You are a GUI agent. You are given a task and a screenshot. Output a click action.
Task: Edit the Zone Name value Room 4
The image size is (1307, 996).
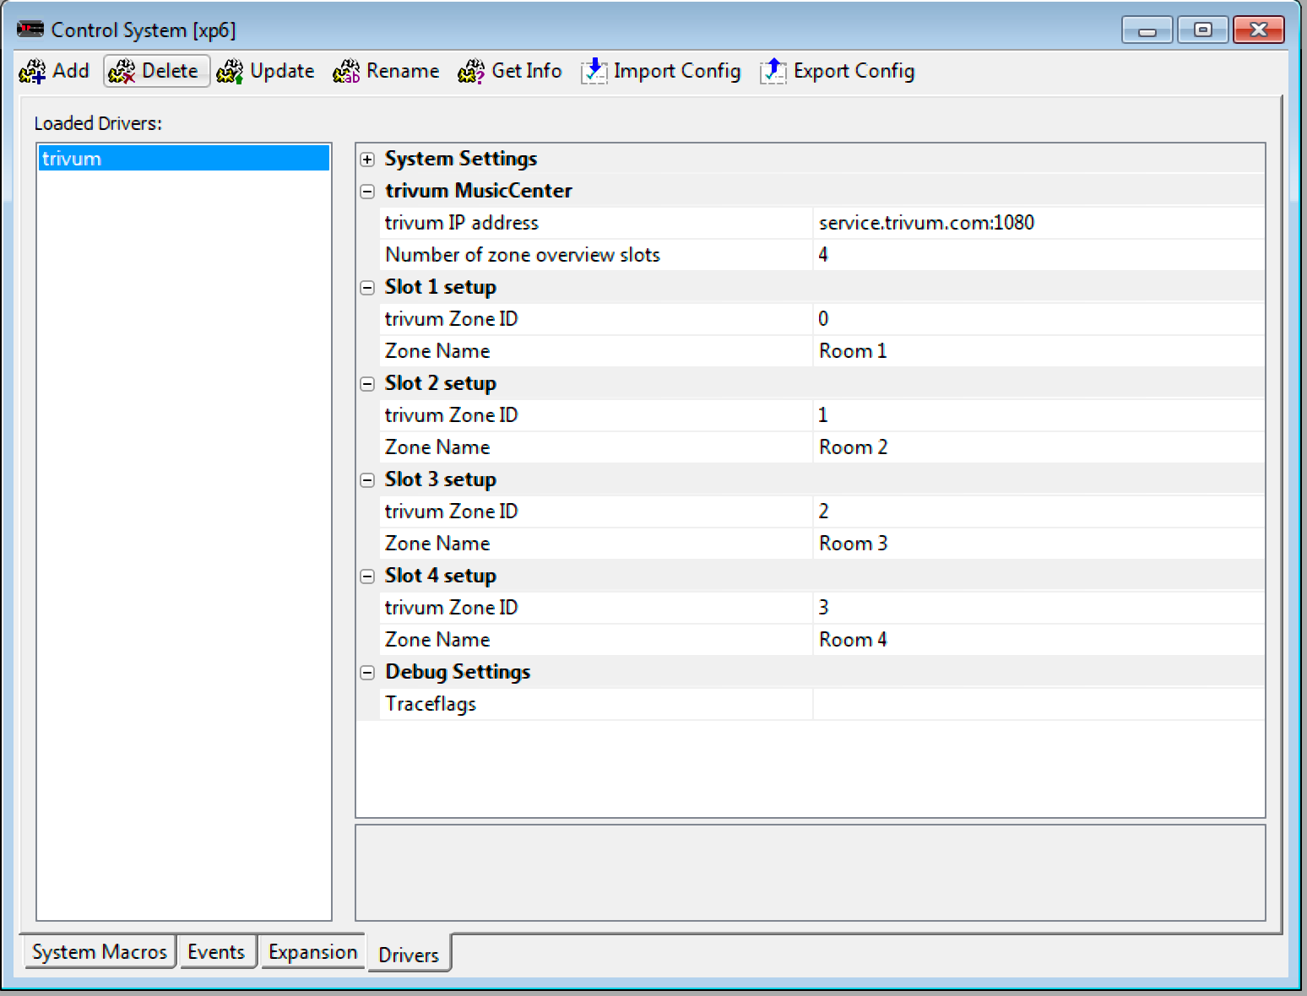[x=1039, y=640]
